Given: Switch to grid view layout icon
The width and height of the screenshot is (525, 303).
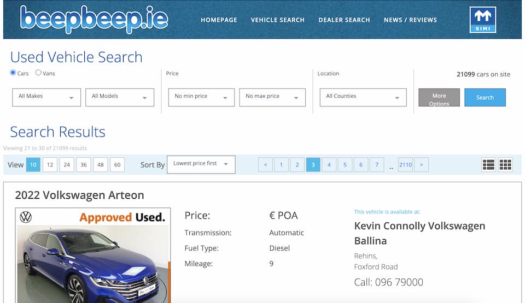Looking at the screenshot, I should point(505,164).
